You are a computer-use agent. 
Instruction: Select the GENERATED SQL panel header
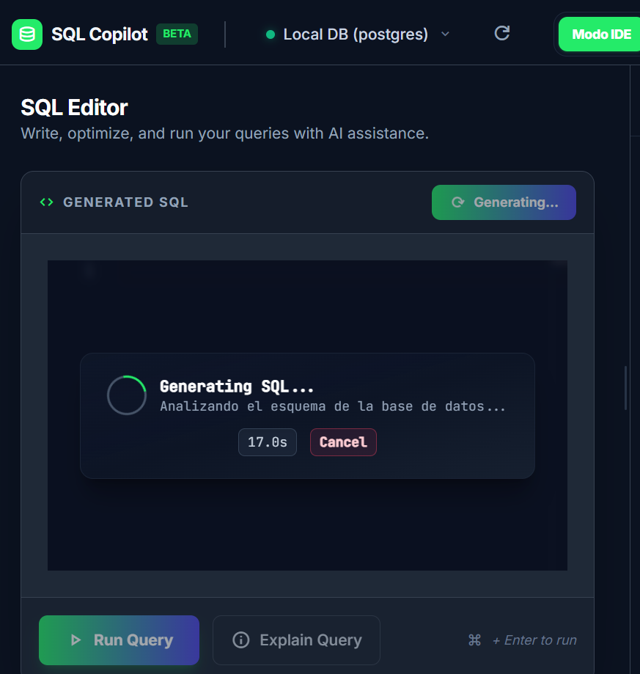pos(125,202)
